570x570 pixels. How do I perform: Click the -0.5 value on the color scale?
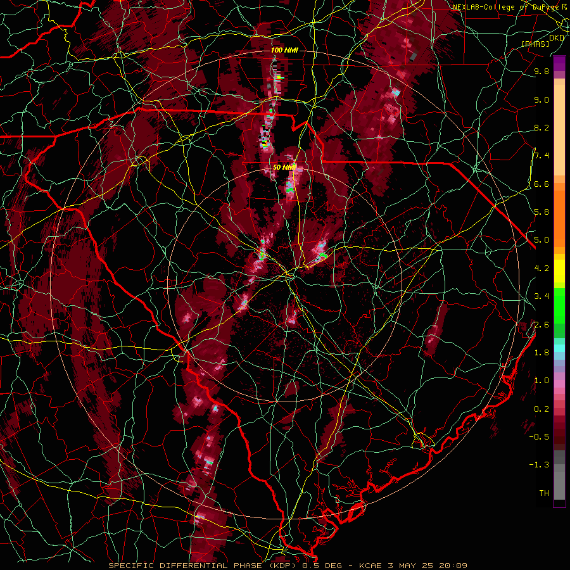[539, 437]
